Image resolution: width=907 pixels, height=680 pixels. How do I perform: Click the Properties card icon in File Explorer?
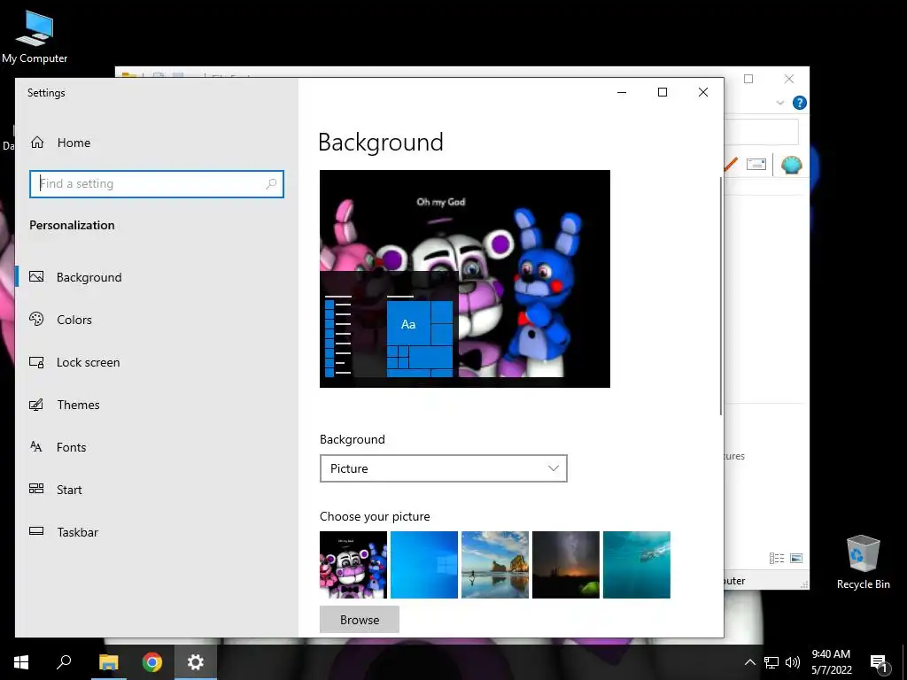point(756,165)
